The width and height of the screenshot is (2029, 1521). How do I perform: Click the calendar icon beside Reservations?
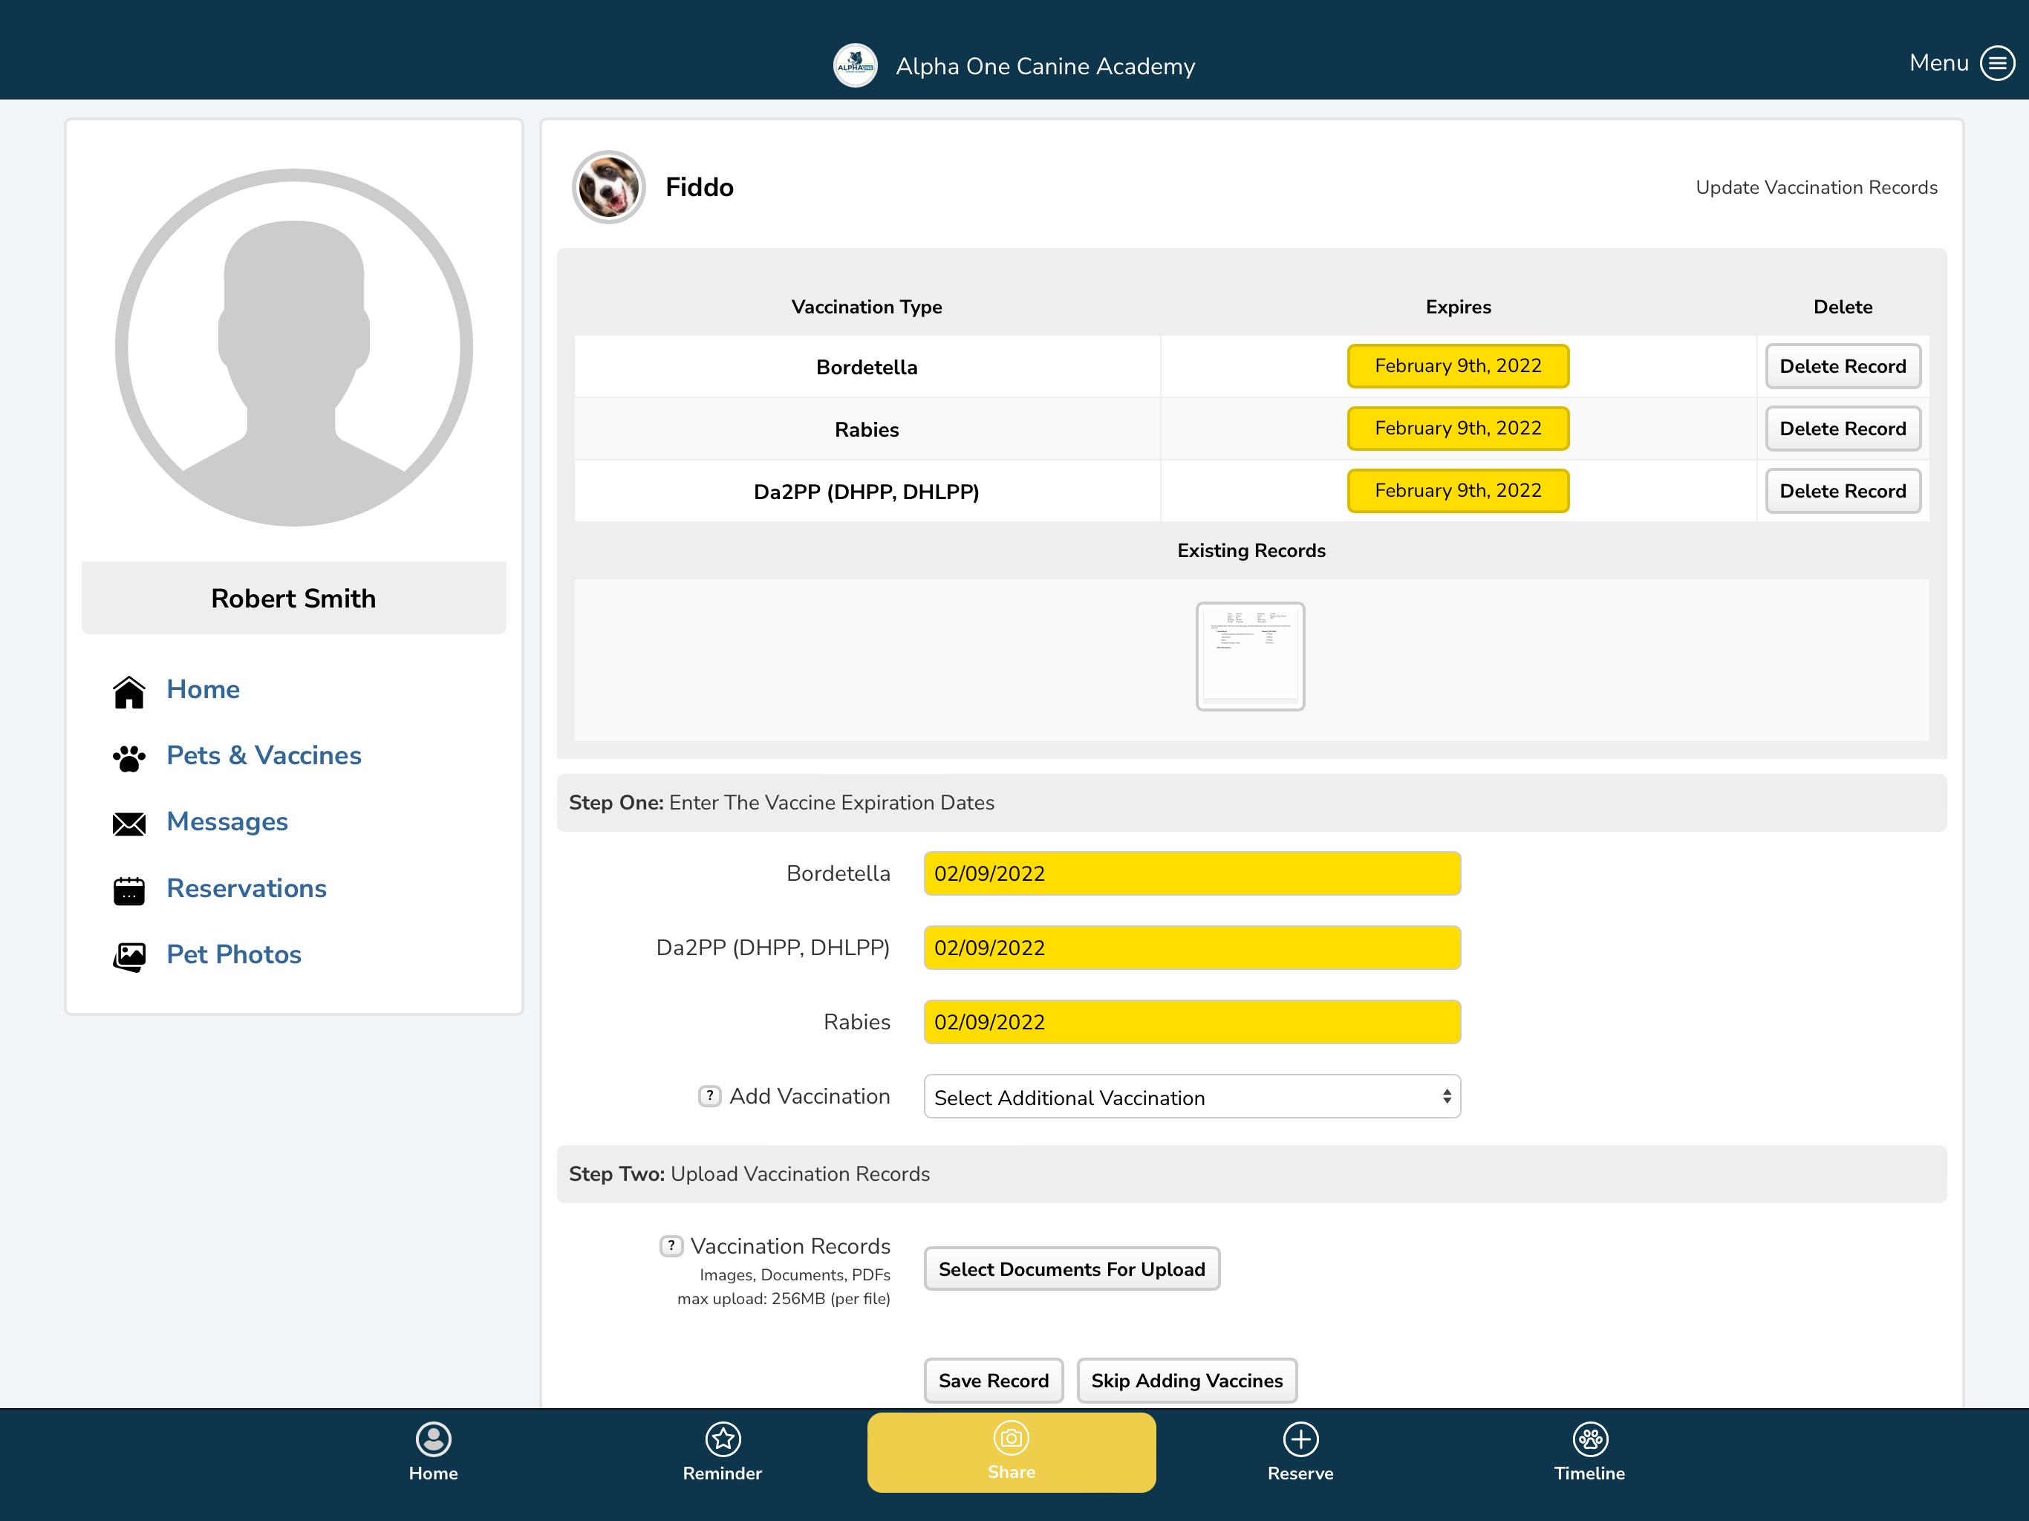pos(129,890)
